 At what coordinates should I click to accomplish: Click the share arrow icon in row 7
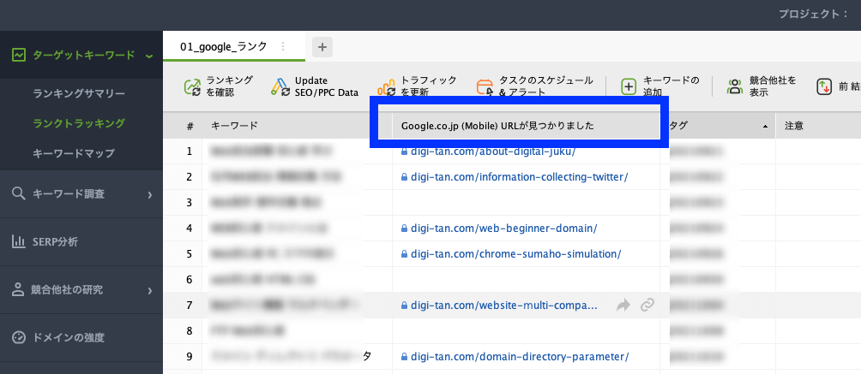623,305
